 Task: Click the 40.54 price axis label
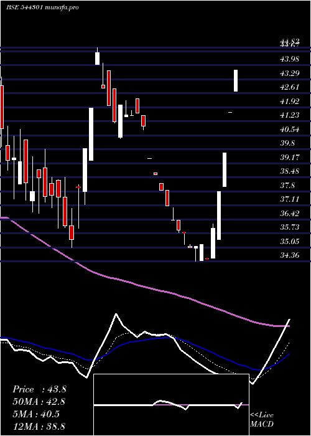click(x=290, y=130)
